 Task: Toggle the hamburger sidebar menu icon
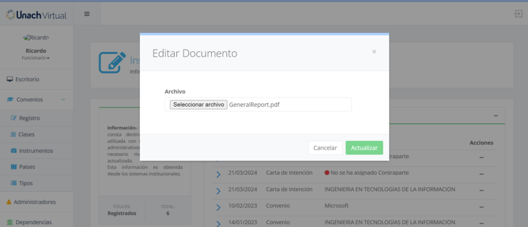(x=87, y=14)
